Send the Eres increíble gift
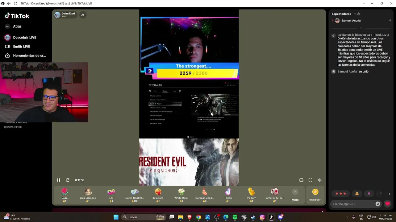Image resolution: width=396 pixels, height=222 pixels. point(88,195)
